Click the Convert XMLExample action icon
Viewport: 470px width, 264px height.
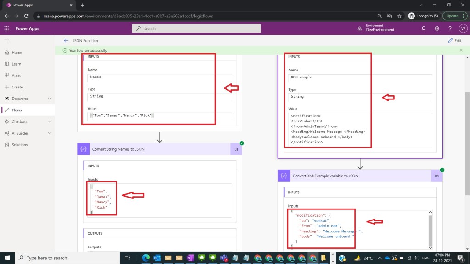tap(284, 176)
